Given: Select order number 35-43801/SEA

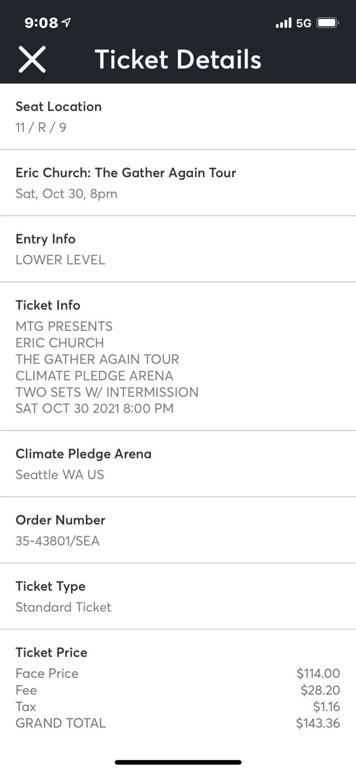Looking at the screenshot, I should pos(57,541).
